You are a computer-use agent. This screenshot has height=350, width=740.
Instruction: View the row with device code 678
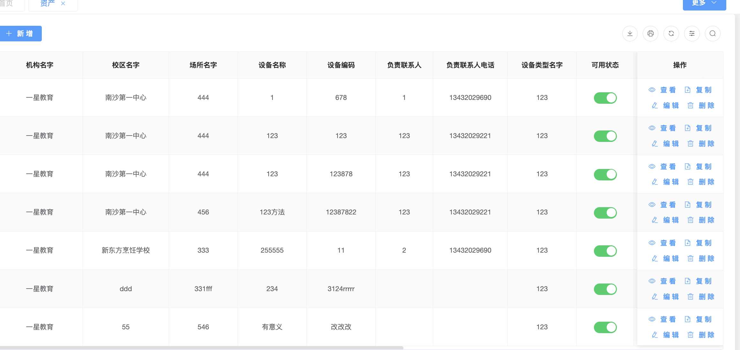662,90
